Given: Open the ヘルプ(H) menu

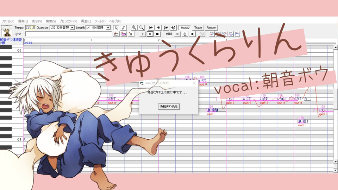Looking at the screenshot, I should (x=115, y=21).
